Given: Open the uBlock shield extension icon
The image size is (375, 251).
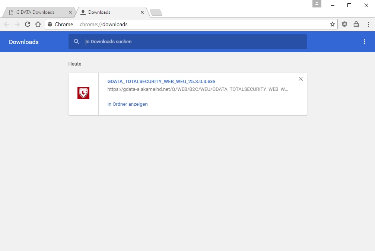Looking at the screenshot, I should [x=344, y=24].
